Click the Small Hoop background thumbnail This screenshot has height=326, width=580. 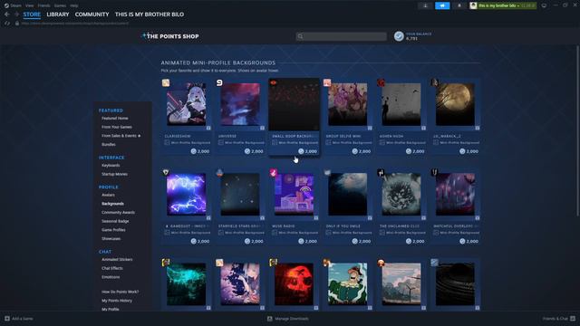click(x=294, y=104)
